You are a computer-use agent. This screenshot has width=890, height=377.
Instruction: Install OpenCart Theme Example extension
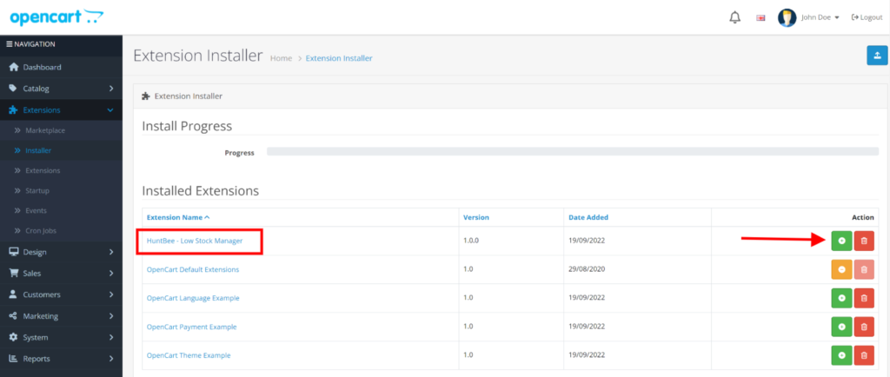[841, 355]
